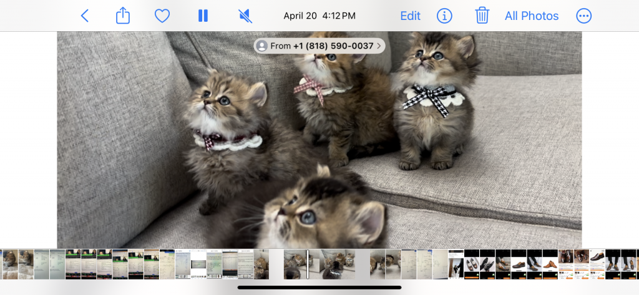Select the single kitten thumbnail left of the current video
639x295 pixels.
(261, 264)
